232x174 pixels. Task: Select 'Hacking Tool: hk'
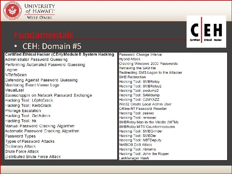(x=21, y=121)
